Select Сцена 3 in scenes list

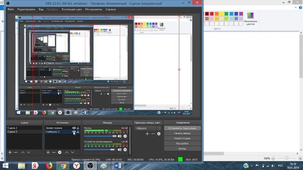click(x=24, y=132)
